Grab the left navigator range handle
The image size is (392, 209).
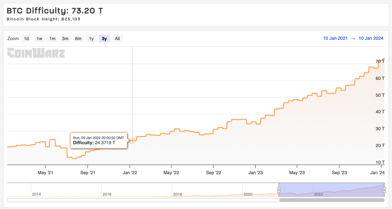[279, 190]
